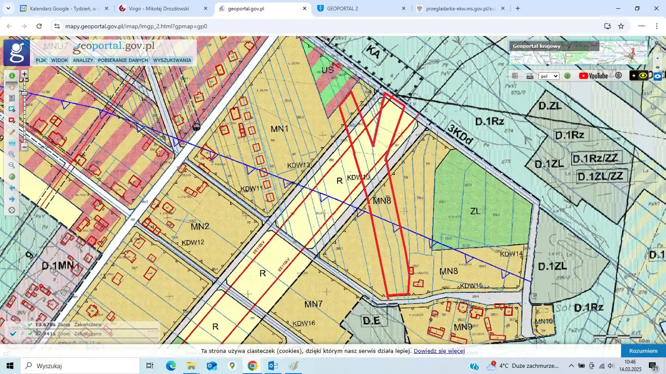Viewport: 666px width, 374px height.
Task: Toggle the blue eye accessibility button
Action: click(x=658, y=76)
